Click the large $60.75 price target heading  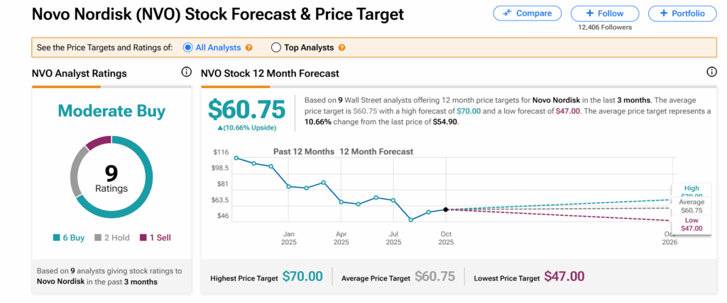pos(246,110)
